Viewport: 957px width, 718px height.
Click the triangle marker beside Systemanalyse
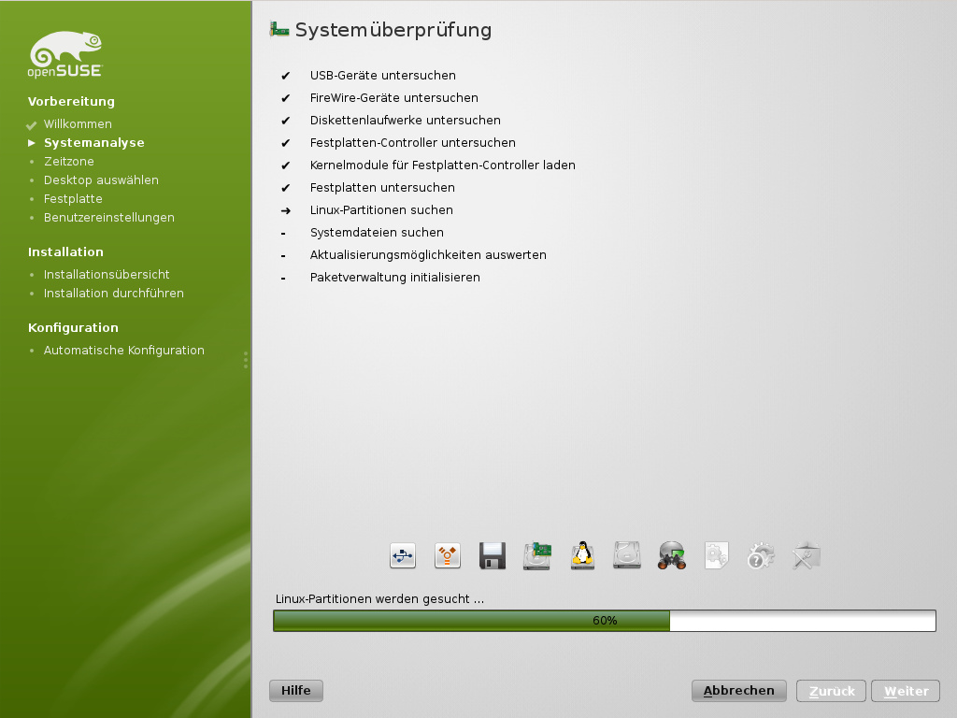pos(32,143)
